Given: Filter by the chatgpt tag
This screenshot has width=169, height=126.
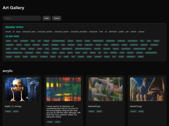Looking at the screenshot, I should pyautogui.click(x=46, y=41).
